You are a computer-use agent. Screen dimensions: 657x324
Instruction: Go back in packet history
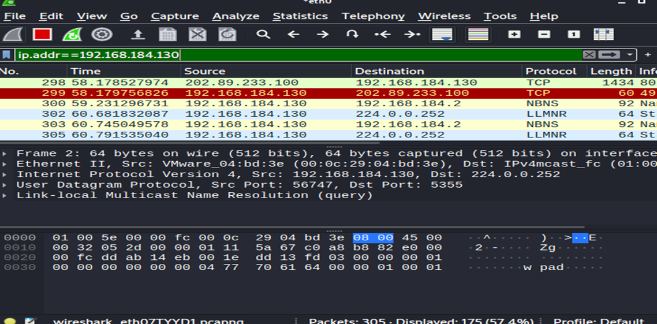tap(293, 35)
